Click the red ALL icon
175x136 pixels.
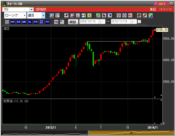pos(130,15)
